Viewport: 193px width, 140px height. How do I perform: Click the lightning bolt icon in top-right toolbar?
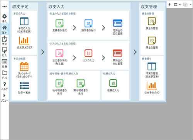pos(169,5)
